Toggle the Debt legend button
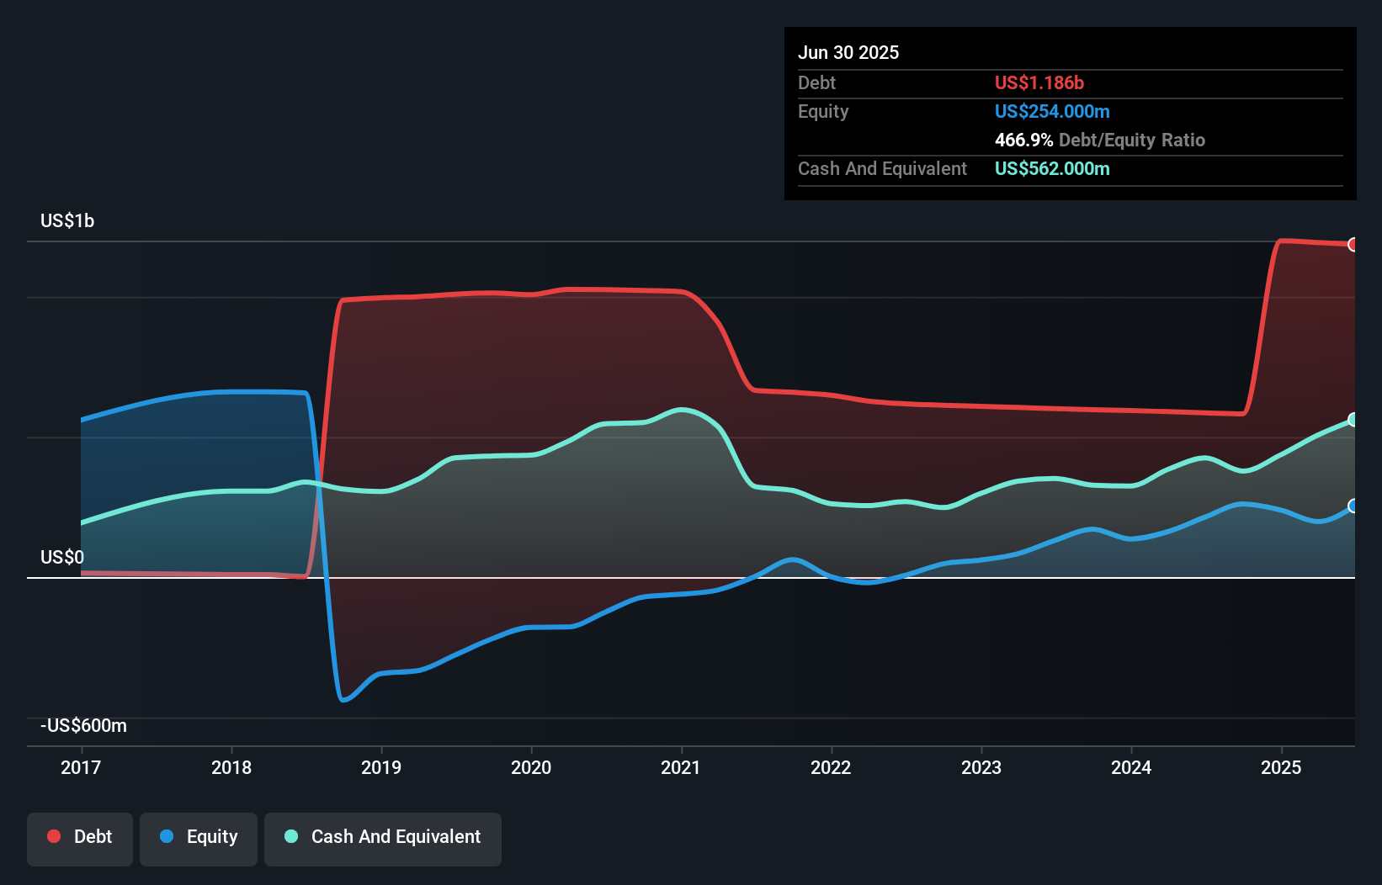 pyautogui.click(x=80, y=839)
